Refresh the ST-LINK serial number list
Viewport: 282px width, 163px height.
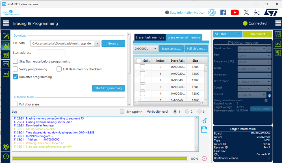tap(269, 49)
